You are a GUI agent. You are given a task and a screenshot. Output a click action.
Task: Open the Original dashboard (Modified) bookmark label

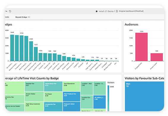click(x=131, y=11)
